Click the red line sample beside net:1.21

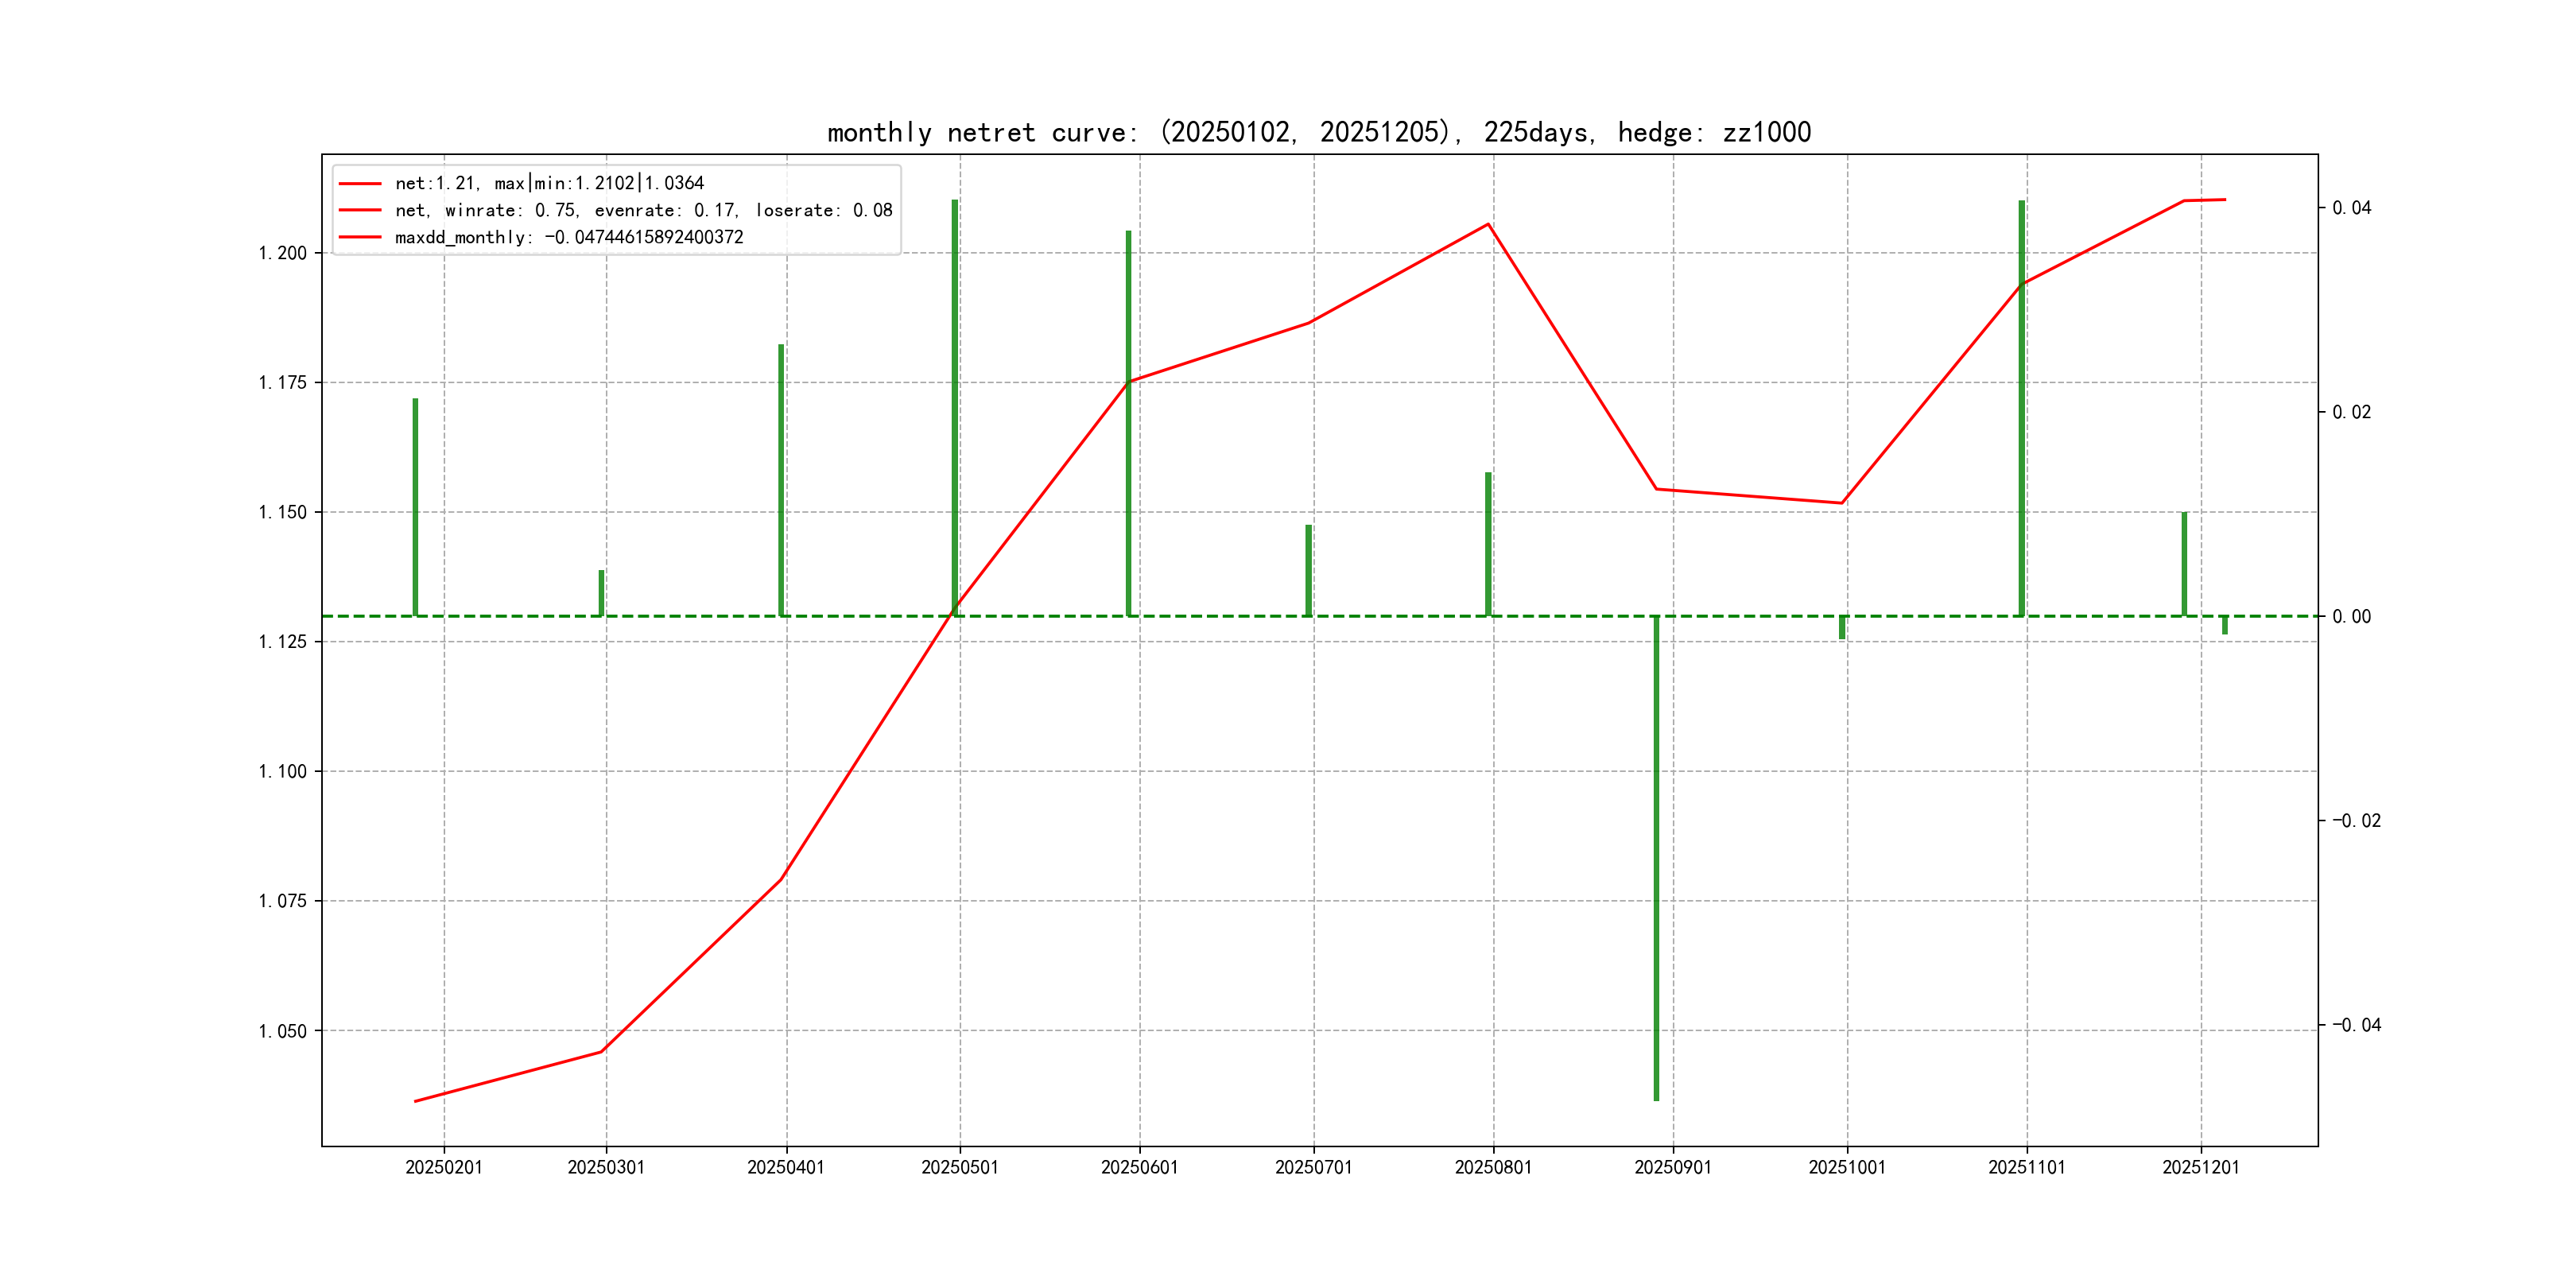point(360,184)
